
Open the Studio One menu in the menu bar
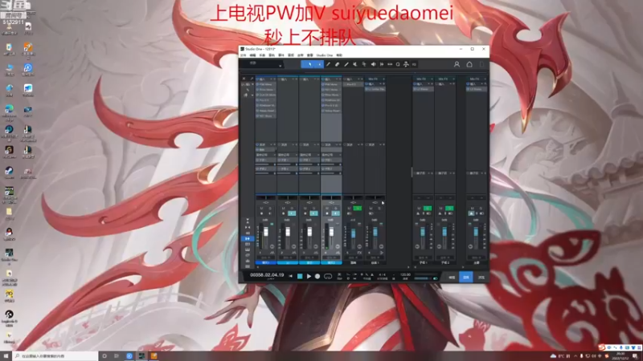coord(325,55)
